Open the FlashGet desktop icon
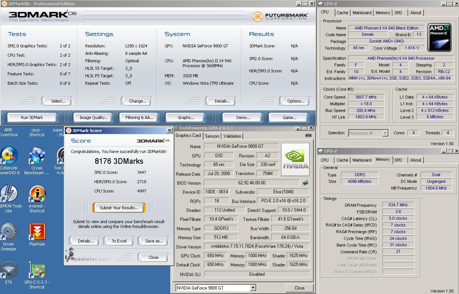 pyautogui.click(x=37, y=232)
